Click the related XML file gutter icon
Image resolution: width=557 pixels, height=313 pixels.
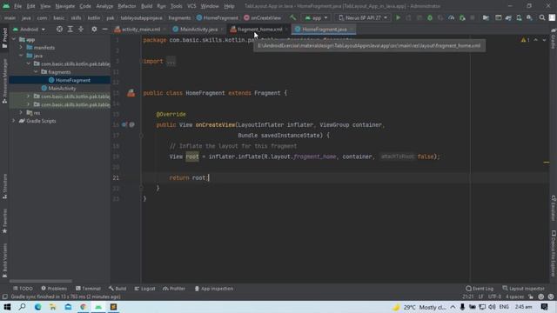pyautogui.click(x=131, y=93)
